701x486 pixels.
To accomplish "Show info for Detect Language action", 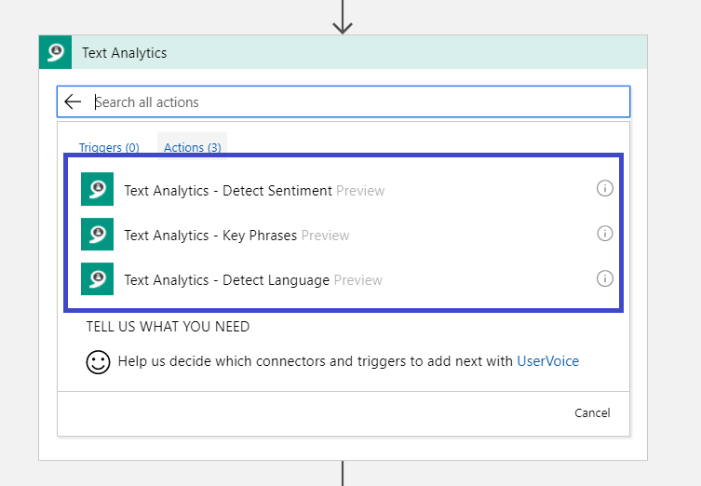I will pos(605,278).
